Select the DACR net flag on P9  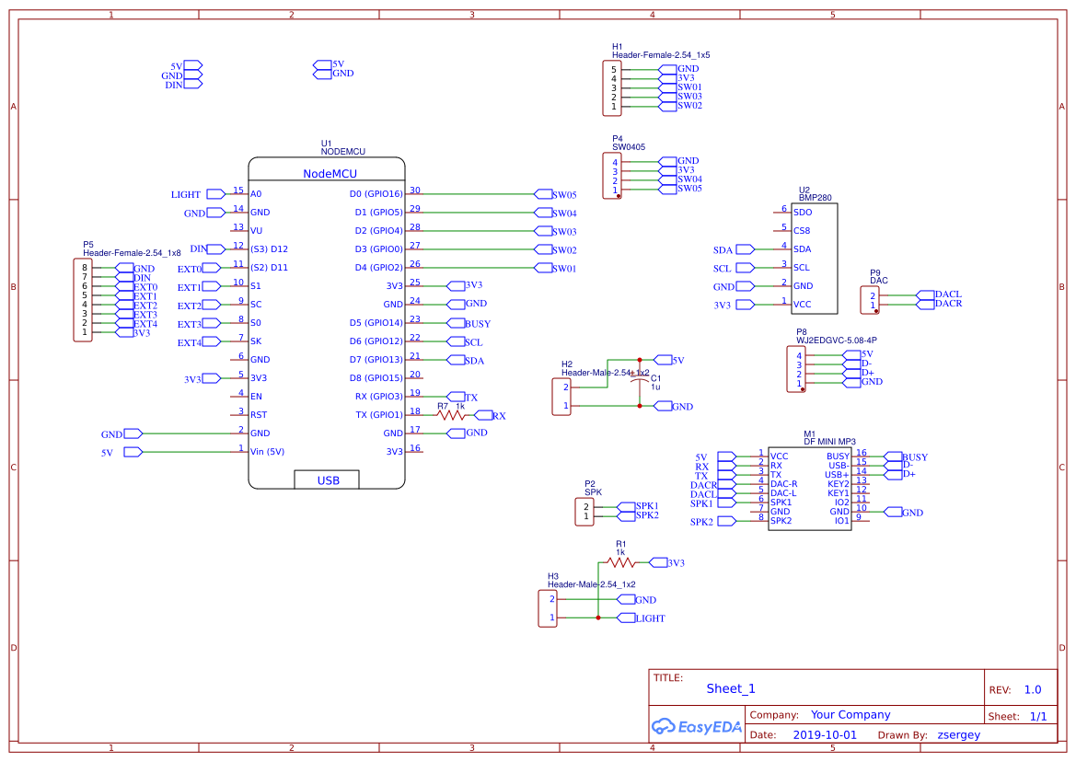point(939,303)
